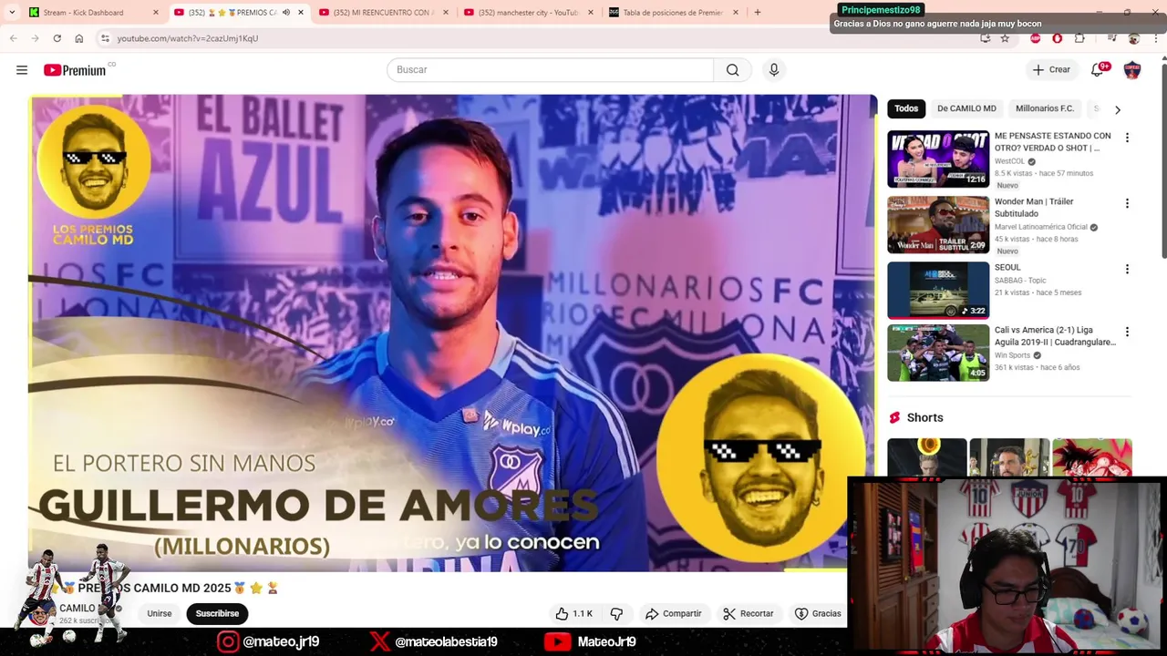The width and height of the screenshot is (1167, 656).
Task: Open Cali vs America video thumbnail
Action: point(938,353)
